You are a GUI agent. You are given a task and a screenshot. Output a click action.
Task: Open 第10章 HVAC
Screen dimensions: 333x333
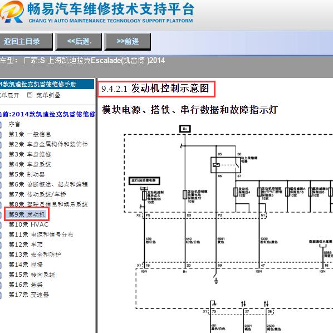[28, 224]
